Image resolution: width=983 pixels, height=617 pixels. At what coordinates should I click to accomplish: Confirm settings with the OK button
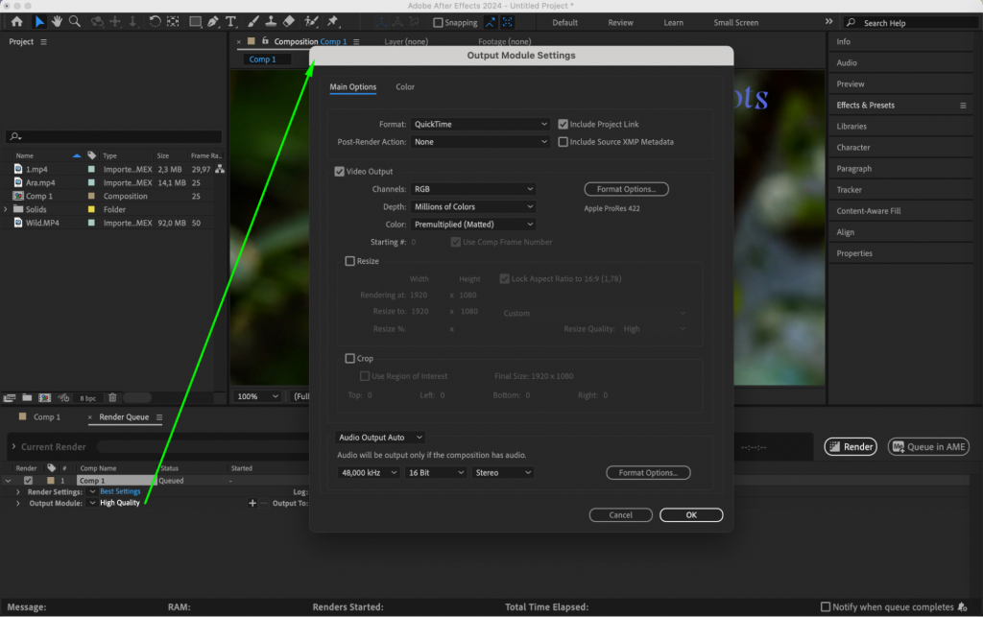point(690,514)
